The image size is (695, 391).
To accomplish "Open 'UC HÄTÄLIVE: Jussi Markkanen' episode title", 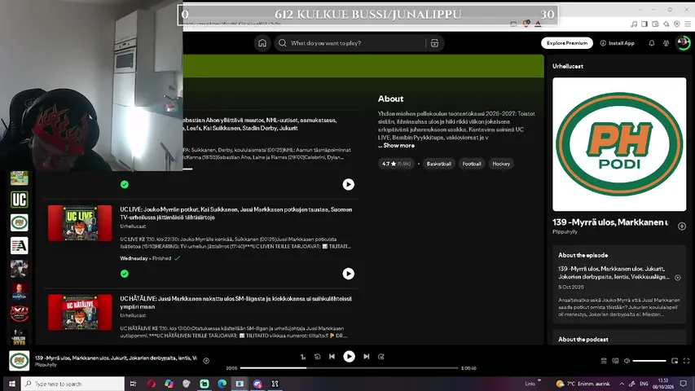I will 235,302.
